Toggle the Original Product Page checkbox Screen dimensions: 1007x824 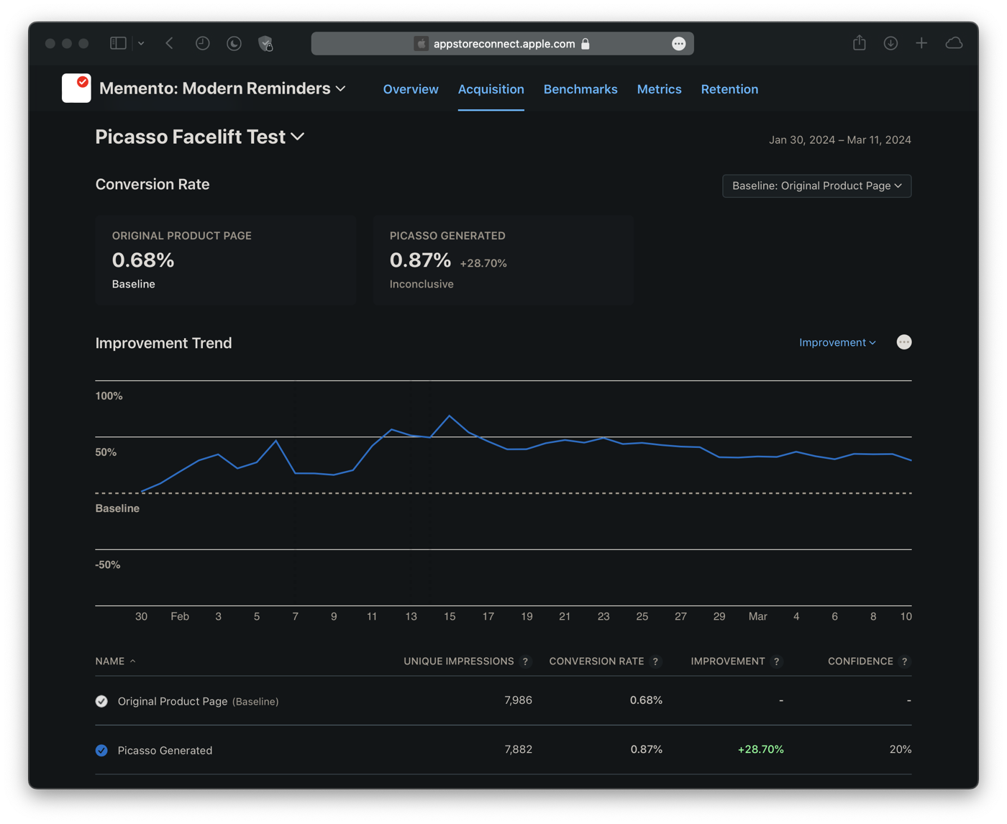(x=101, y=701)
